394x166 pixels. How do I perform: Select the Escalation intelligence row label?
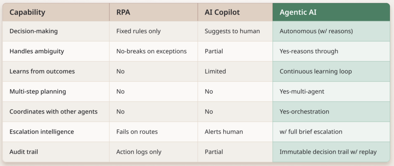pos(42,132)
